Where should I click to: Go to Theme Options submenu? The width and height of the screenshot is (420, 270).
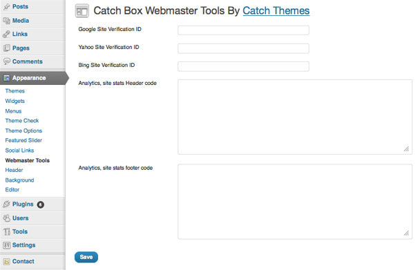23,131
